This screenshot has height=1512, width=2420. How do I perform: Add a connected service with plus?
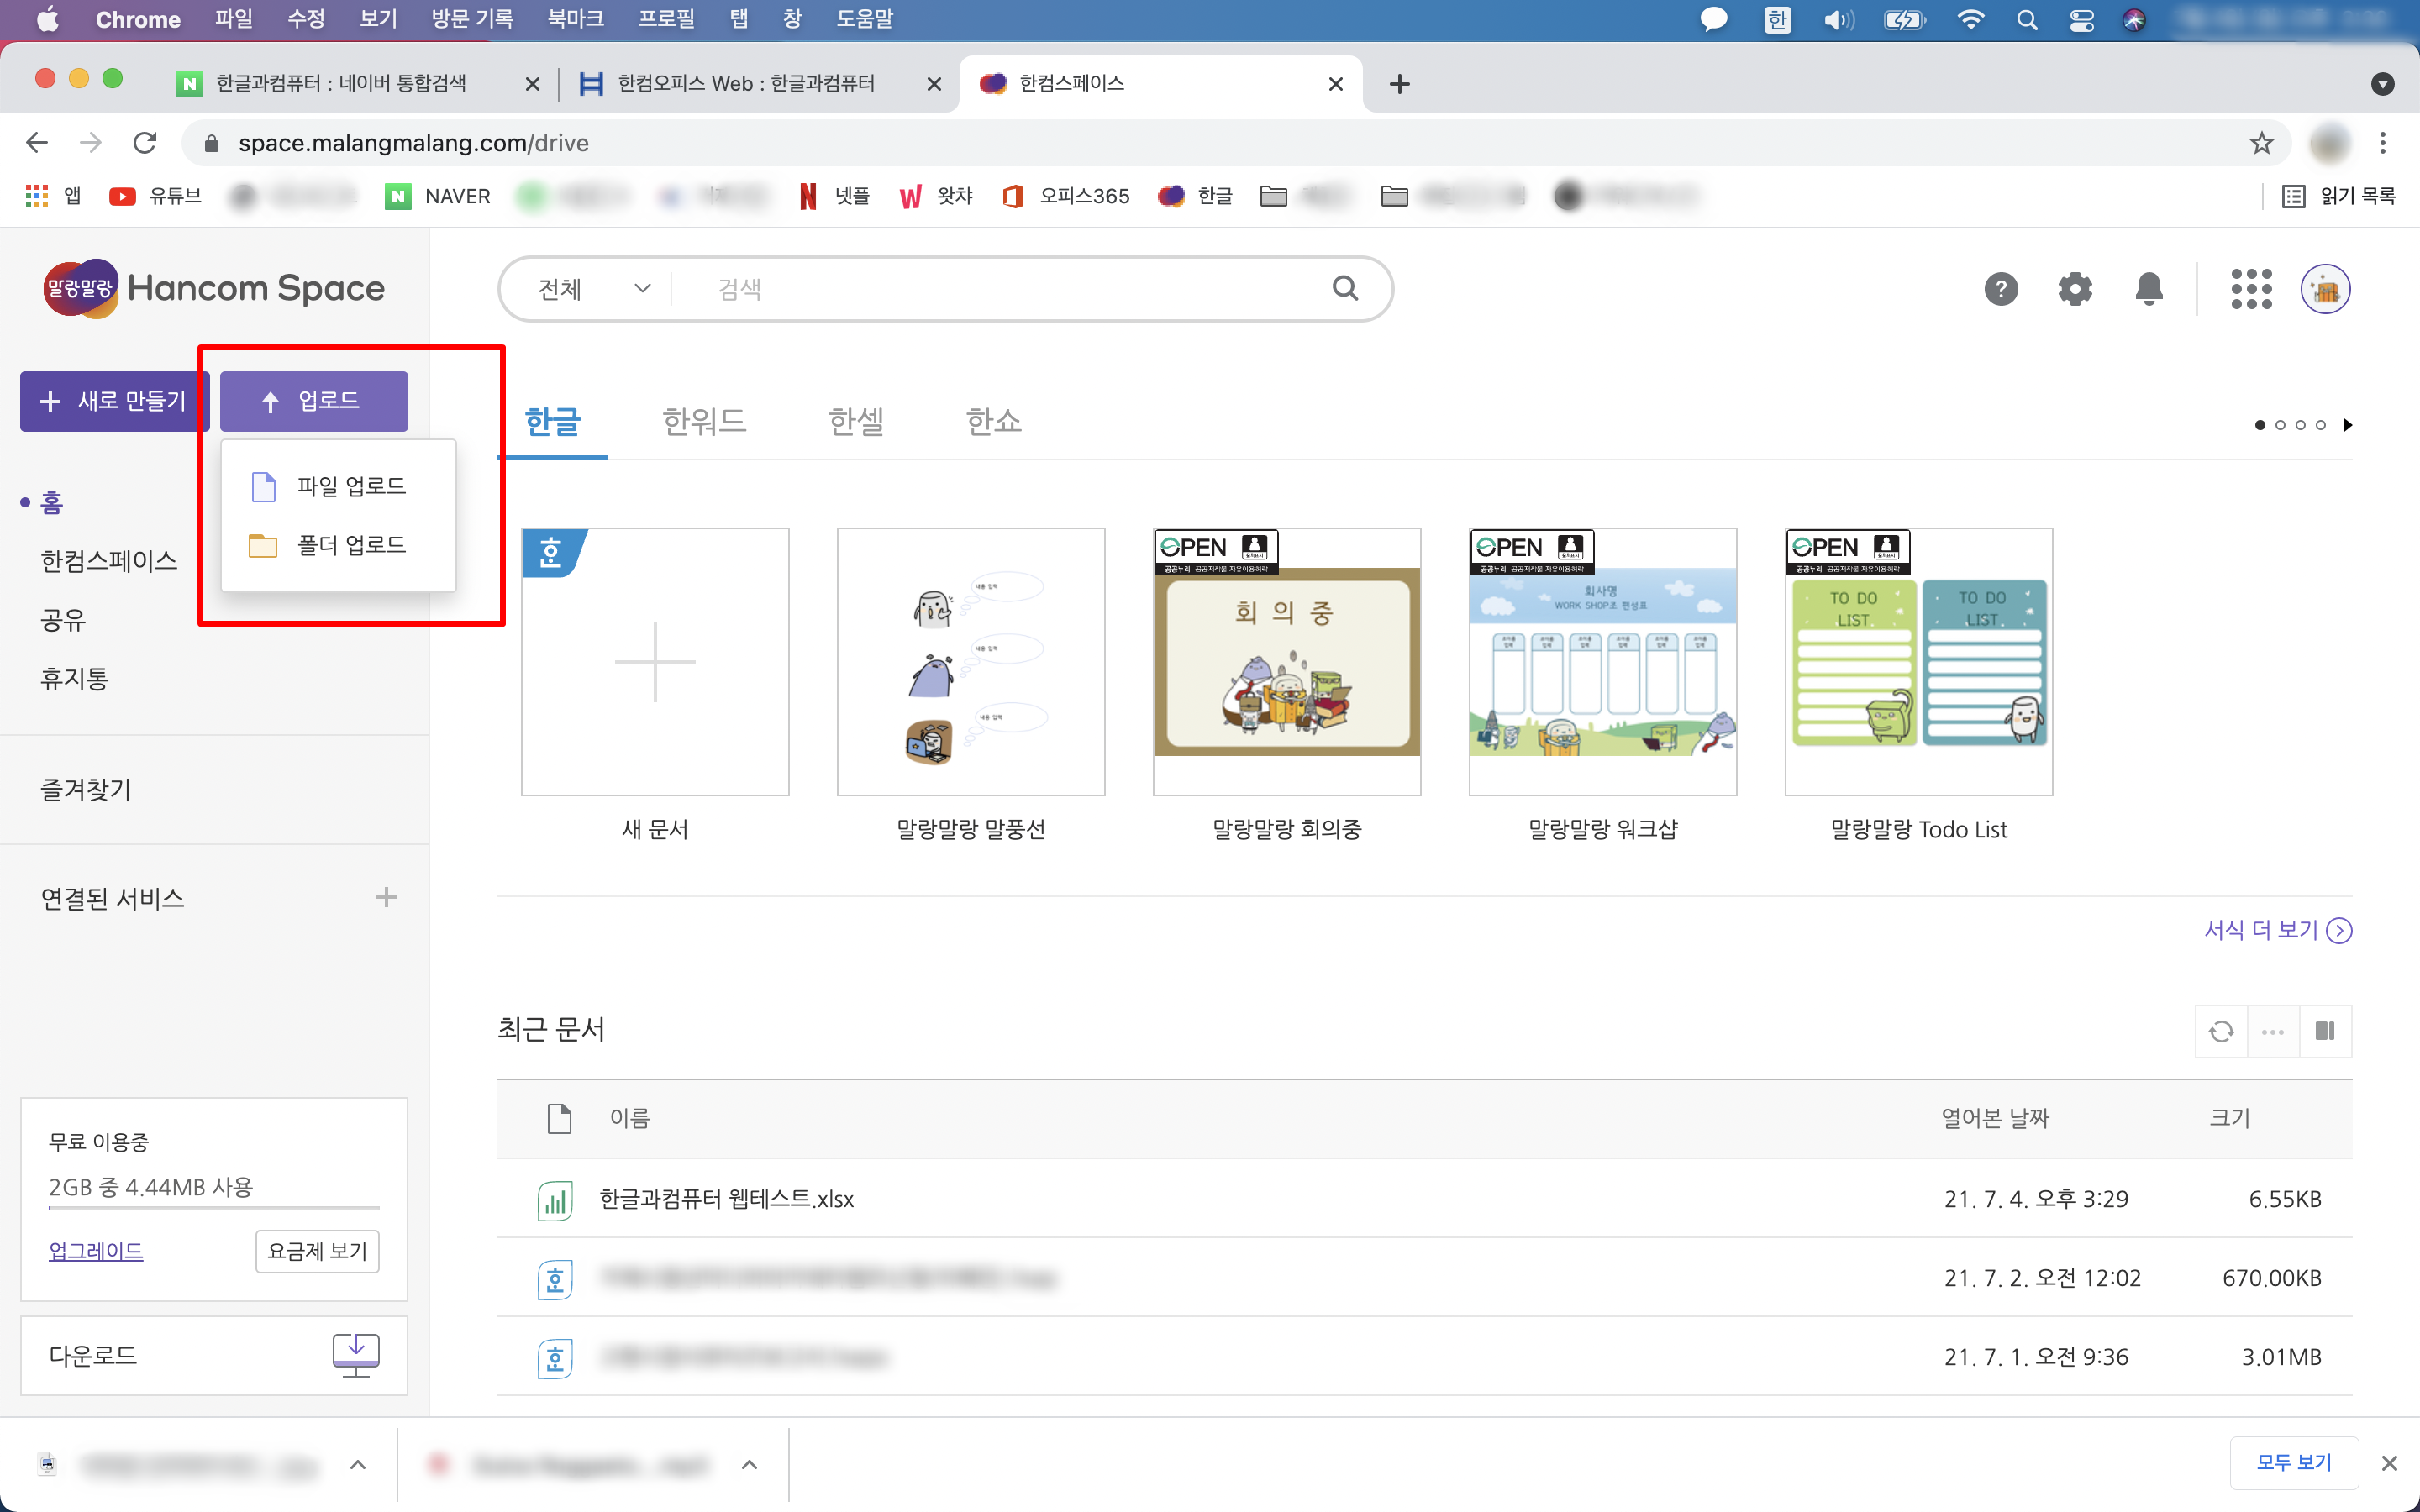point(386,897)
